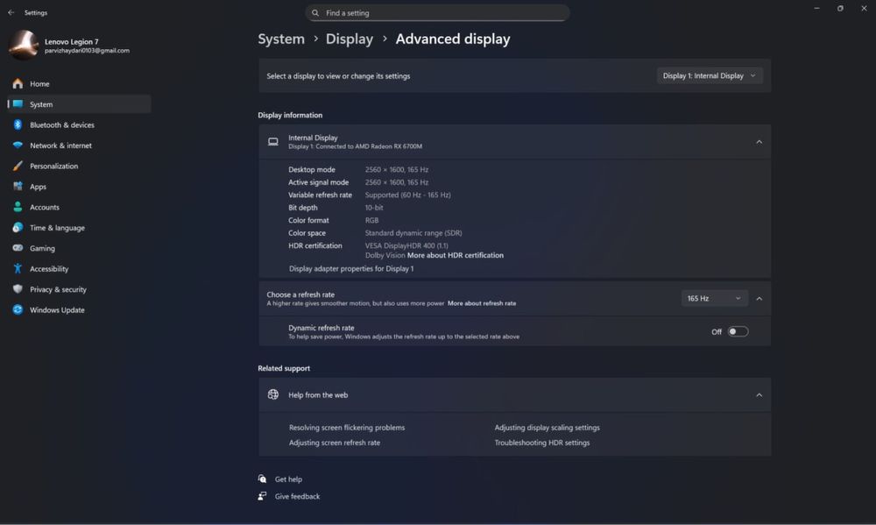Open Privacy & security settings
The height and width of the screenshot is (525, 876).
pyautogui.click(x=80, y=289)
